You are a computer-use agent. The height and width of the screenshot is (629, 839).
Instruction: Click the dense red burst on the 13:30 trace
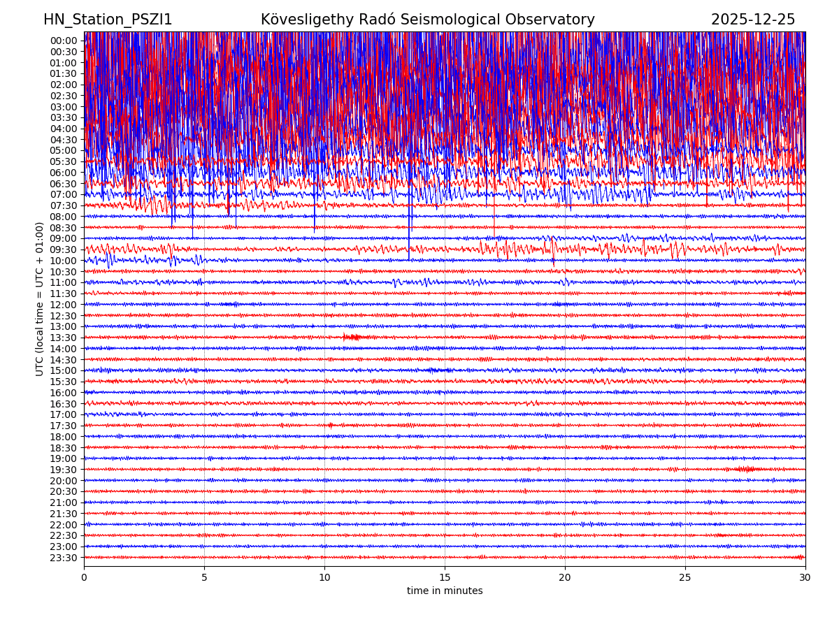click(352, 338)
